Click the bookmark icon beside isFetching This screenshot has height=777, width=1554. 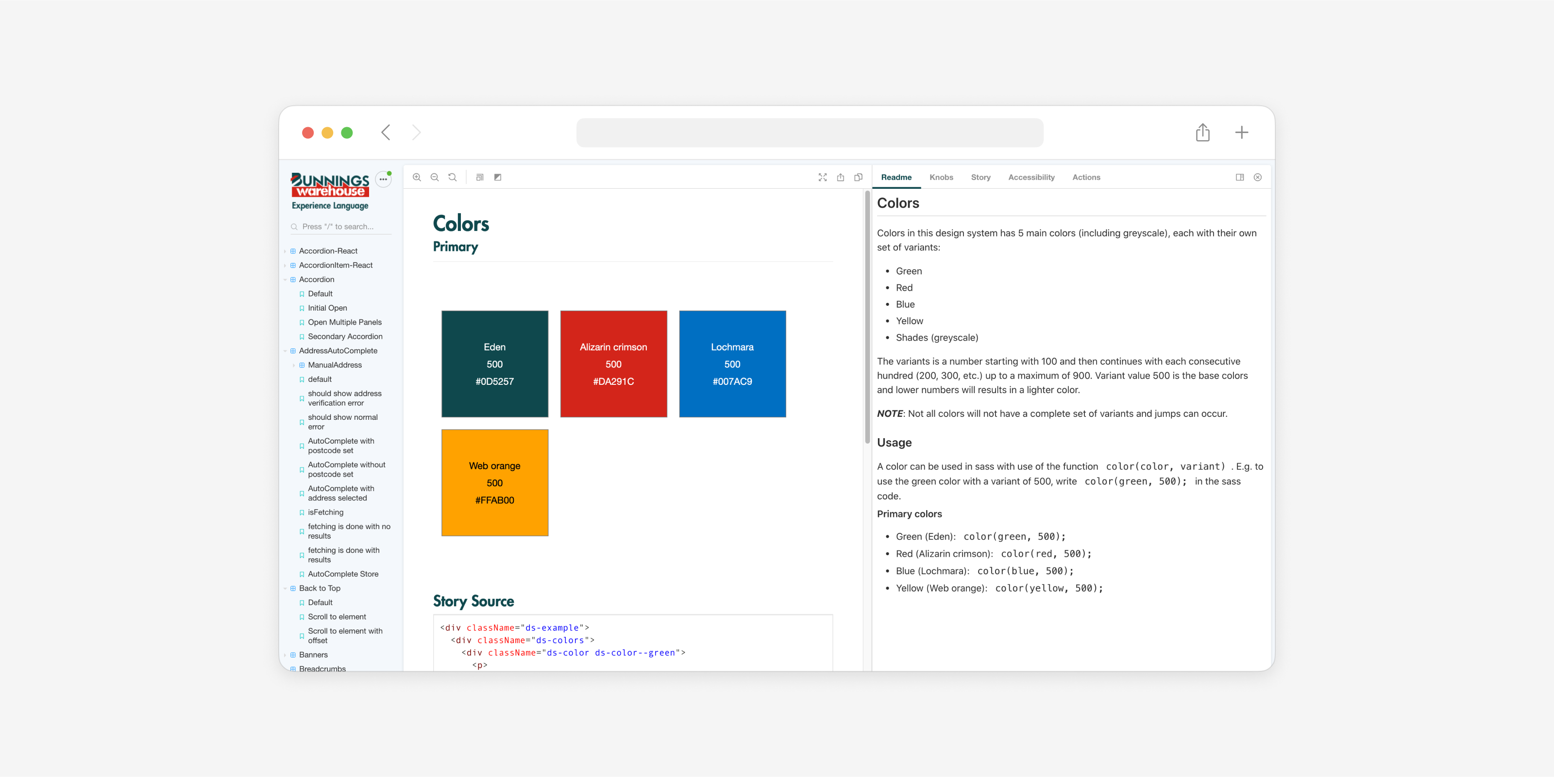tap(302, 512)
